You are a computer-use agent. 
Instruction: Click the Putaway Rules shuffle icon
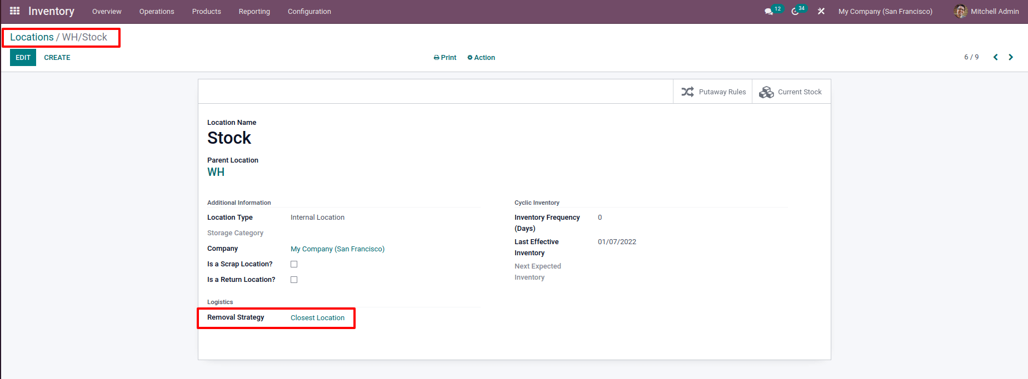point(687,92)
